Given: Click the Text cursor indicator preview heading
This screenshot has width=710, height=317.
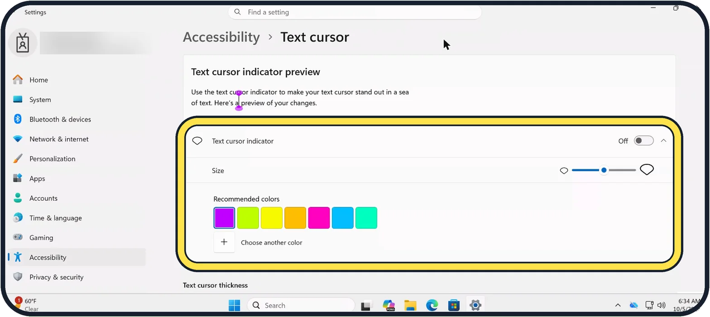Looking at the screenshot, I should 255,72.
